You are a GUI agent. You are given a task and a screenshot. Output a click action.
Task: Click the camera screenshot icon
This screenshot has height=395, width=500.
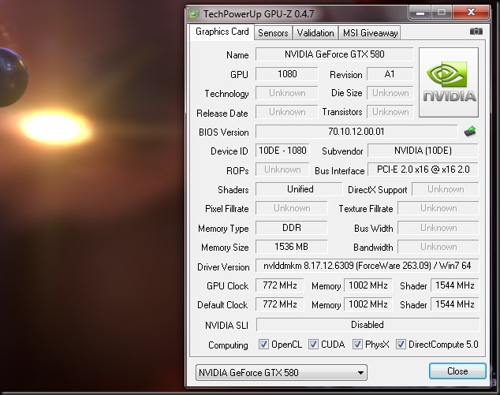click(x=476, y=32)
